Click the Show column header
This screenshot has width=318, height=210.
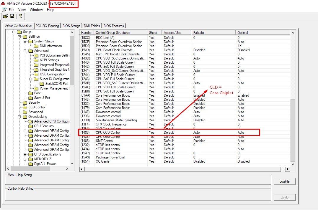[x=154, y=33]
